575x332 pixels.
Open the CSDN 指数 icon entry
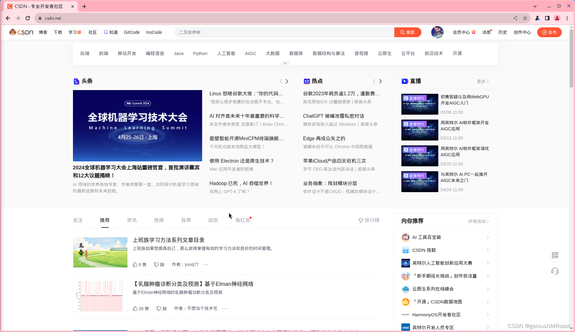pyautogui.click(x=405, y=250)
